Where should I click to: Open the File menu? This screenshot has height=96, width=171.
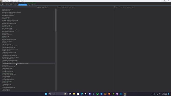pyautogui.click(x=2, y=3)
